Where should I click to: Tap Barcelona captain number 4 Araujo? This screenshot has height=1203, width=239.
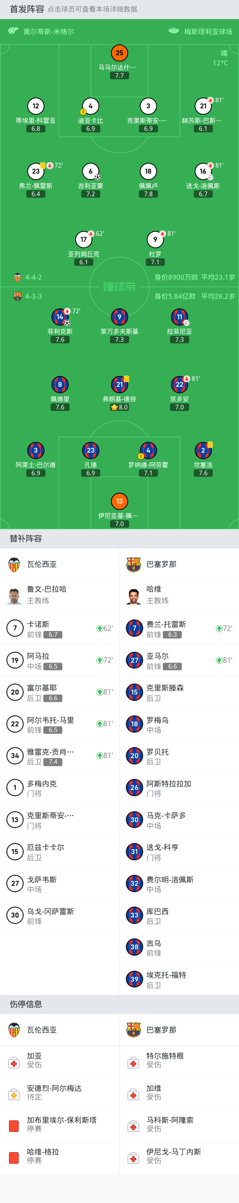[x=148, y=450]
